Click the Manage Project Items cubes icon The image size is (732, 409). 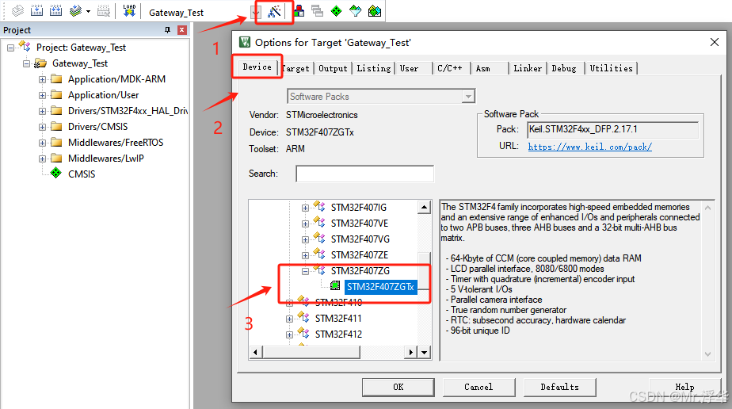point(299,11)
